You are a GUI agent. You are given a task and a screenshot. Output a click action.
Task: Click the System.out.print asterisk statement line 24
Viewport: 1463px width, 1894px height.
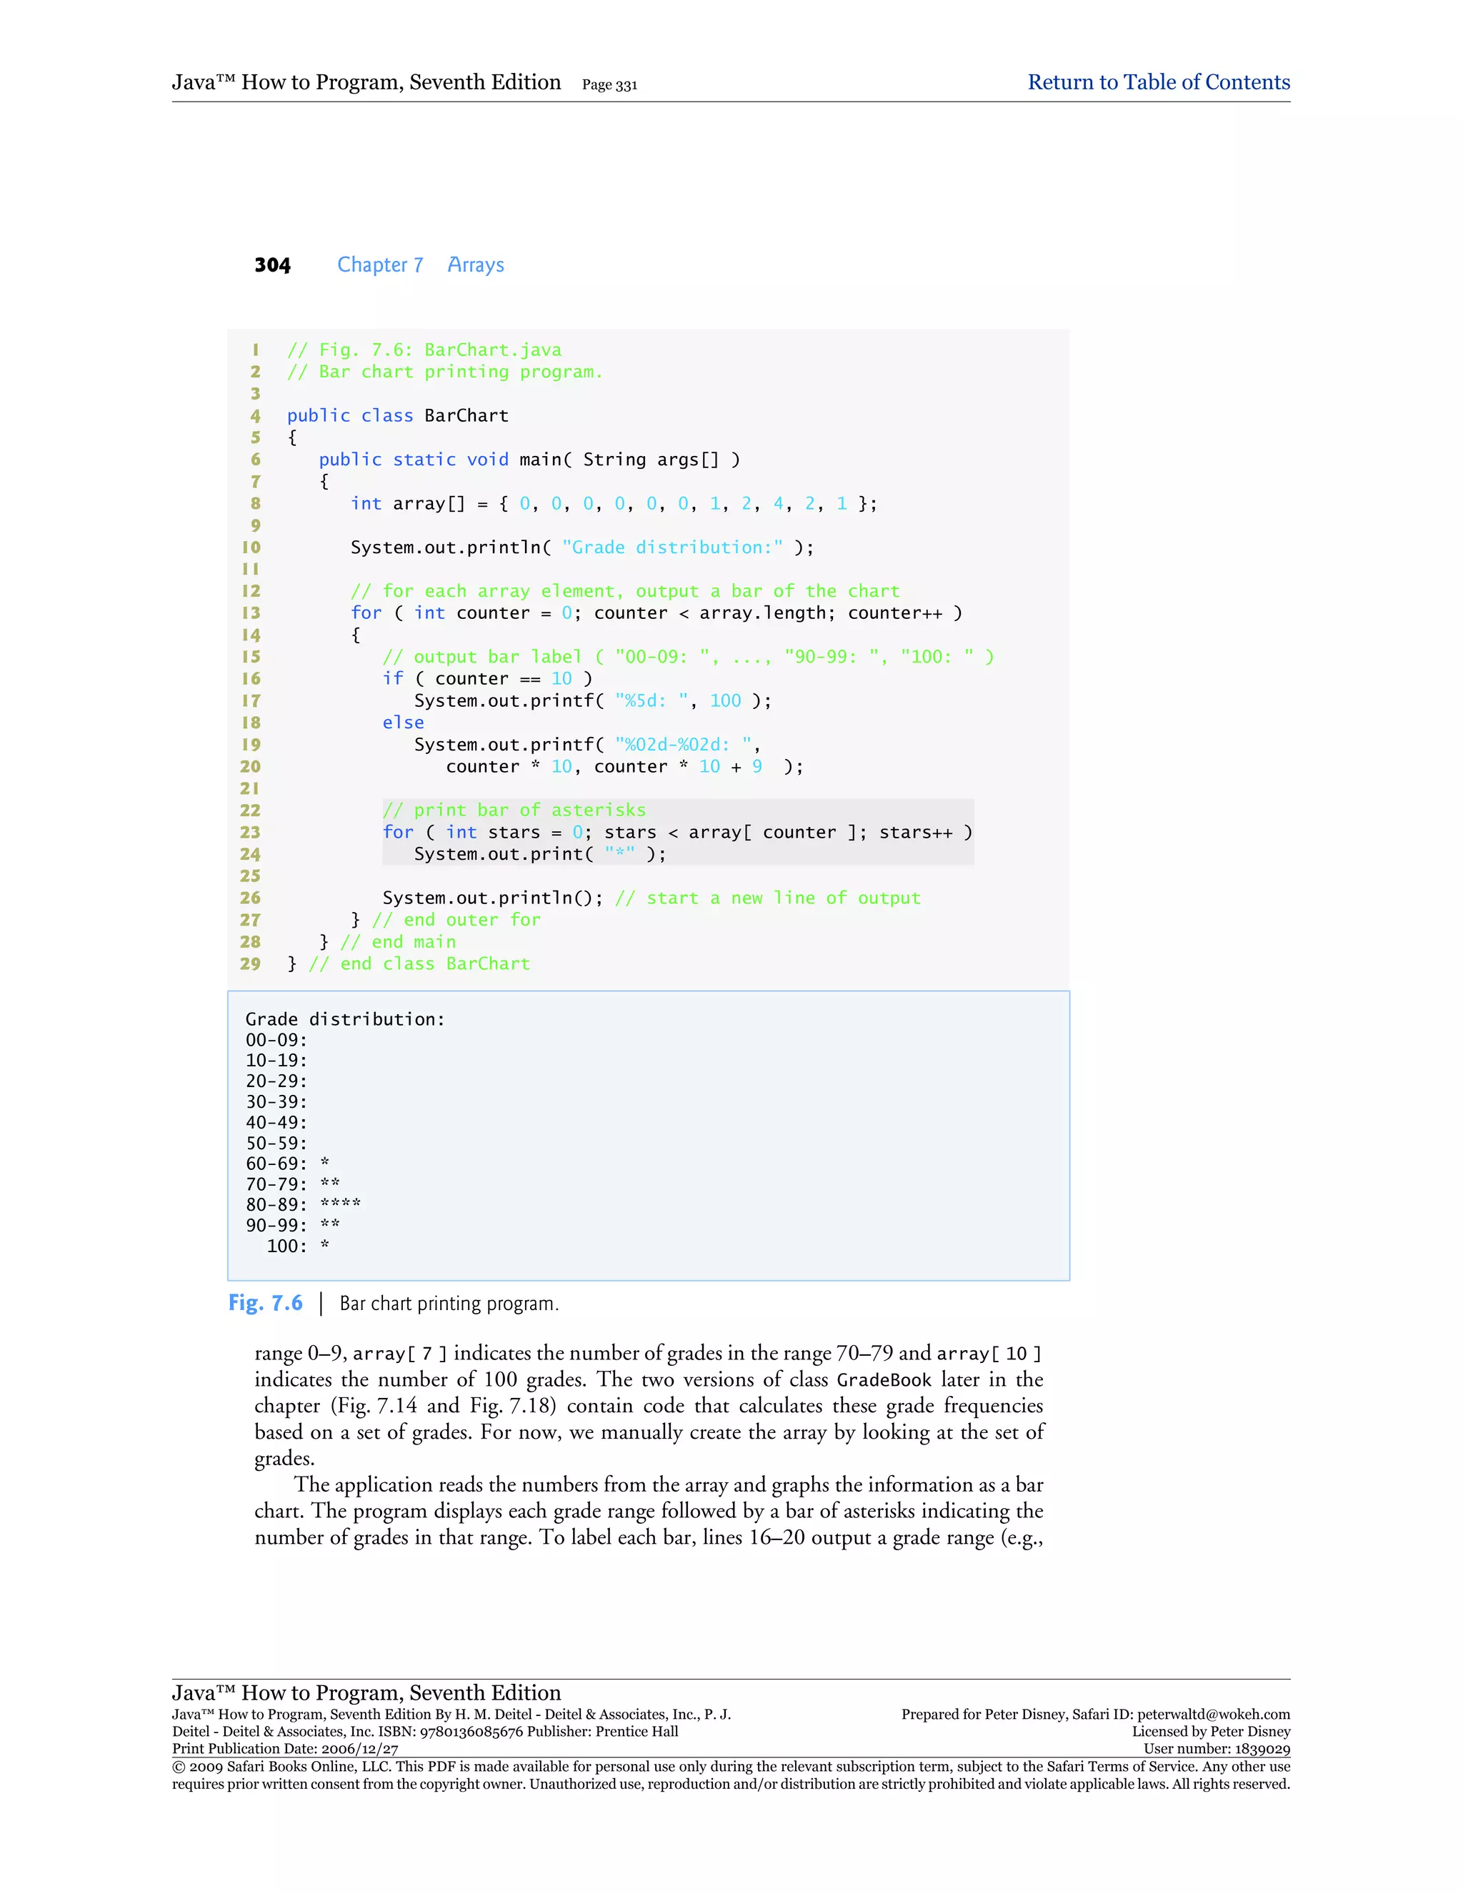click(539, 854)
